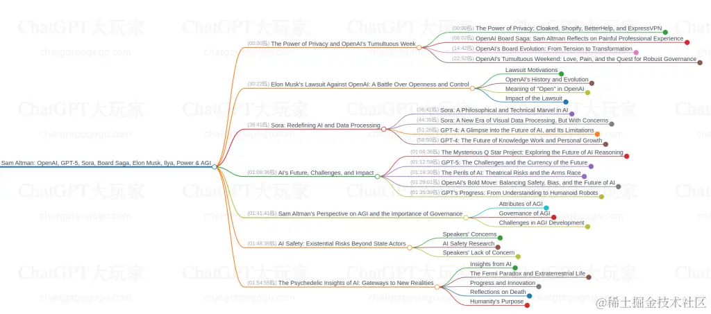Collapse the Power of Privacy and OpenAI's Tumultuous Week branch
This screenshot has height=314, width=711.
419,48
